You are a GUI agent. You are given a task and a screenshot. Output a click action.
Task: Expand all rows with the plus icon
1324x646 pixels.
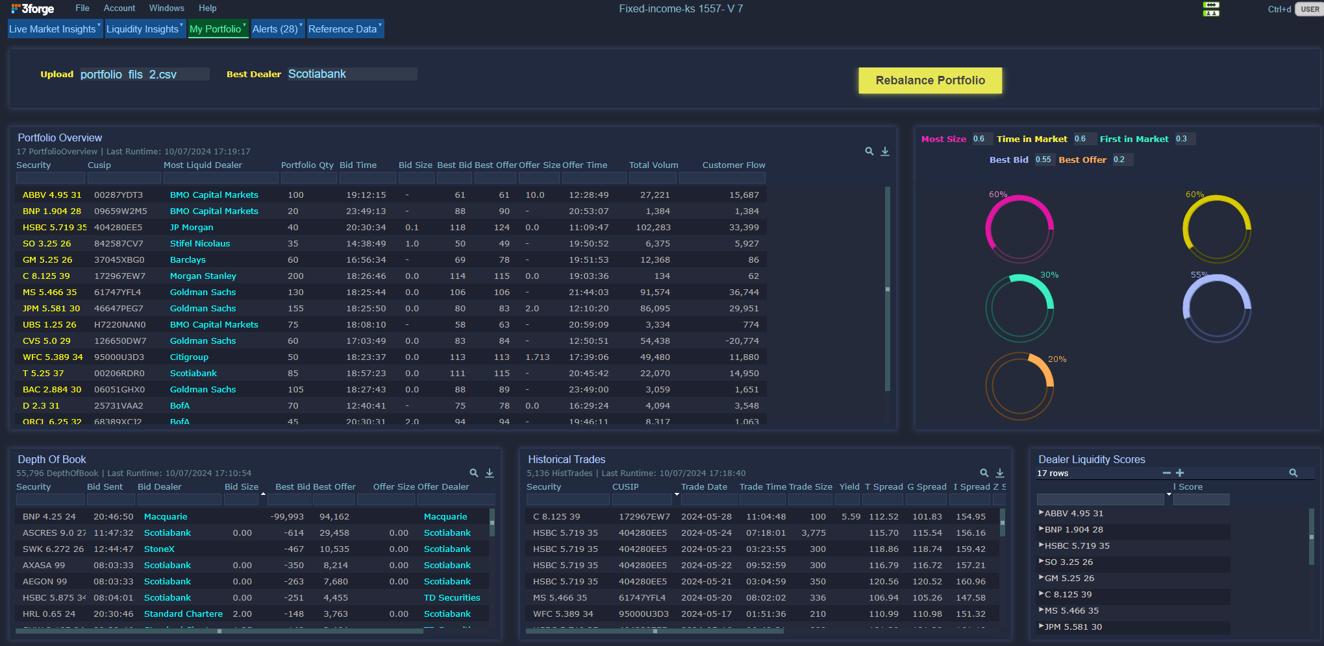[1180, 473]
